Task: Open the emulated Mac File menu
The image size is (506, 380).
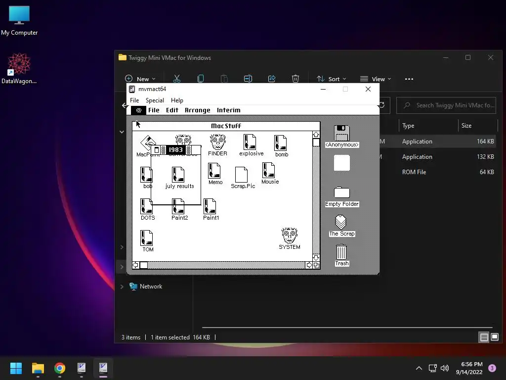Action: coord(154,110)
